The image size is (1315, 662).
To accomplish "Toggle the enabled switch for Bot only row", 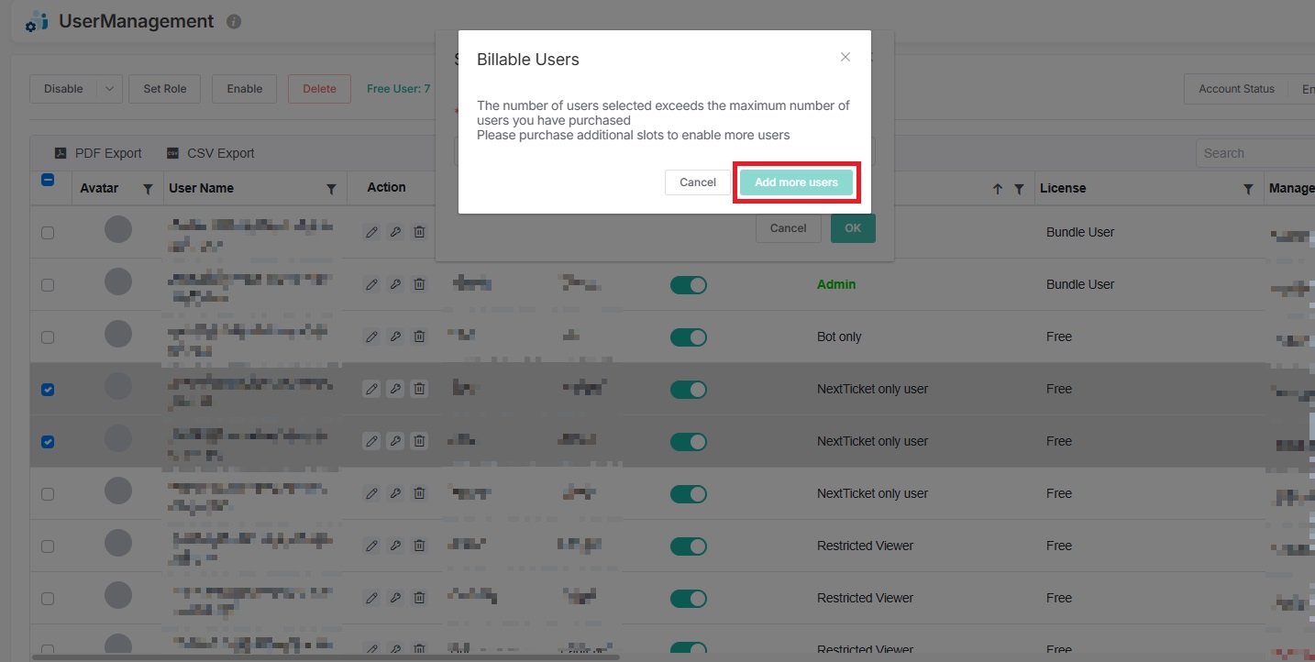I will point(688,337).
